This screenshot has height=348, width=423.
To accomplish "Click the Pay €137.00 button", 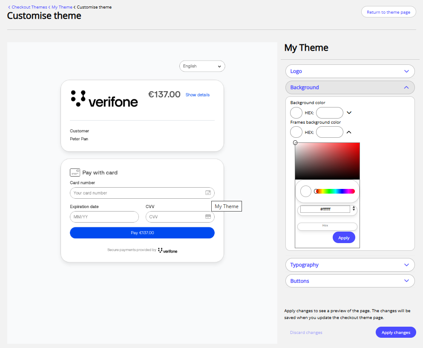I will (142, 233).
